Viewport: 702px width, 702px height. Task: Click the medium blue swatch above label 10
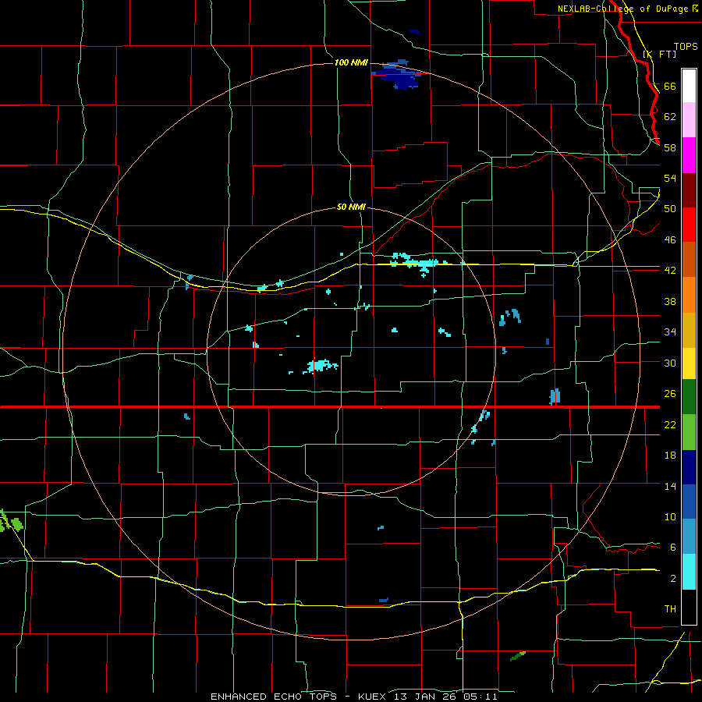click(x=689, y=502)
